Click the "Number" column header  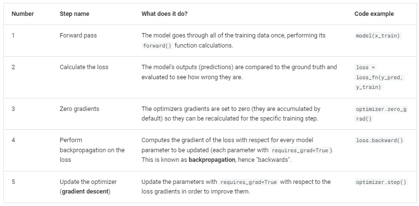coord(23,14)
